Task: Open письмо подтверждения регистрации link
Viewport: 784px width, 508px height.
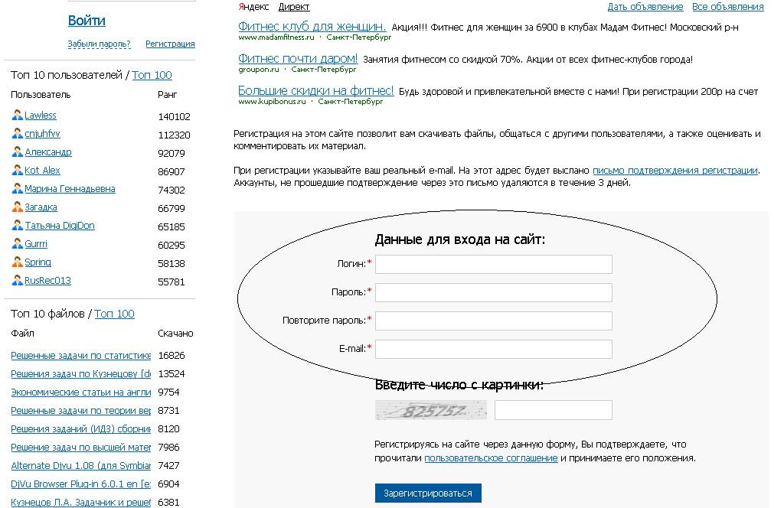Action: pos(675,171)
